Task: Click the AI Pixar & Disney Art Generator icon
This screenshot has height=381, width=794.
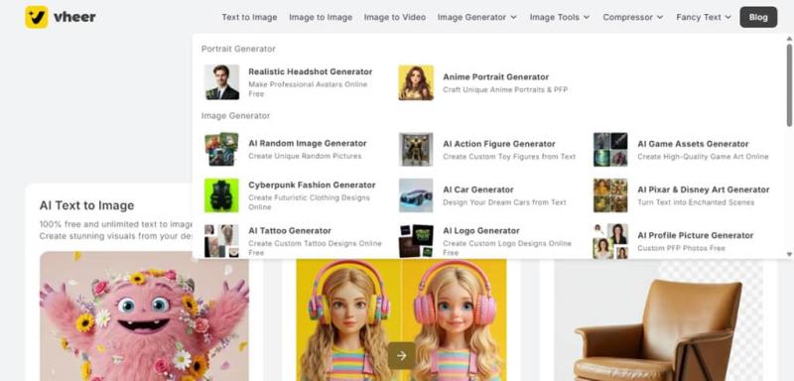Action: coord(610,195)
